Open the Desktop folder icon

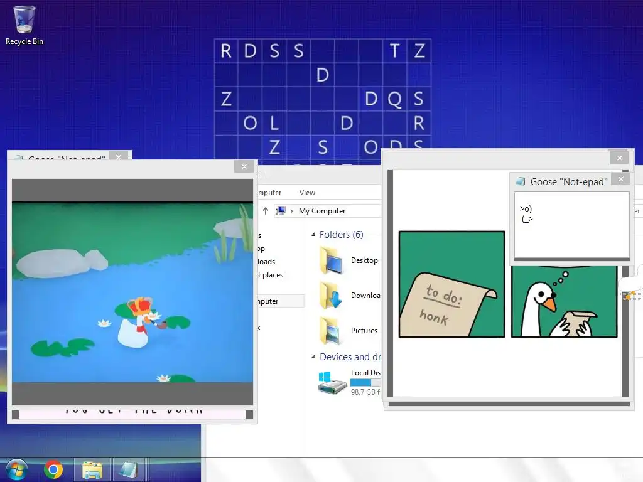point(332,260)
